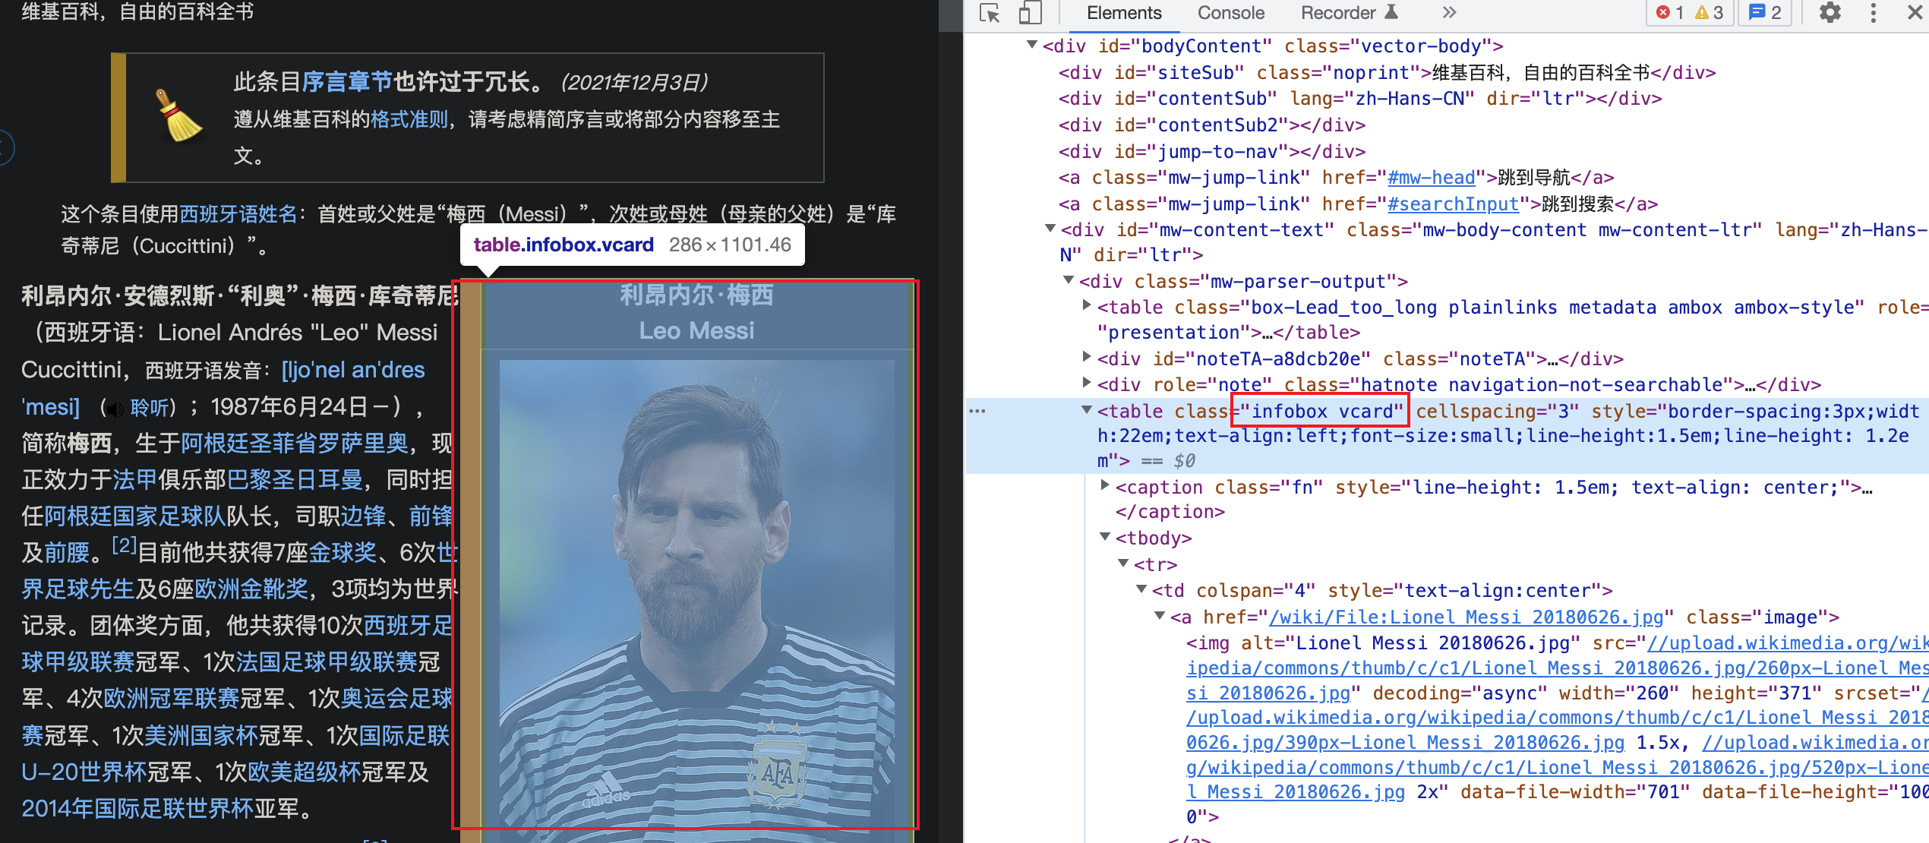
Task: Open DevTools settings gear
Action: pyautogui.click(x=1830, y=13)
